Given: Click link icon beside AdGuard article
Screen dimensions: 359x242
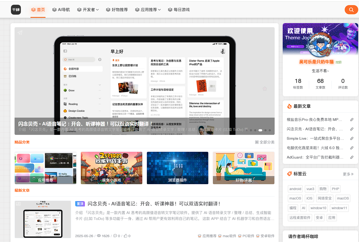Looking at the screenshot, I should pos(352,157).
